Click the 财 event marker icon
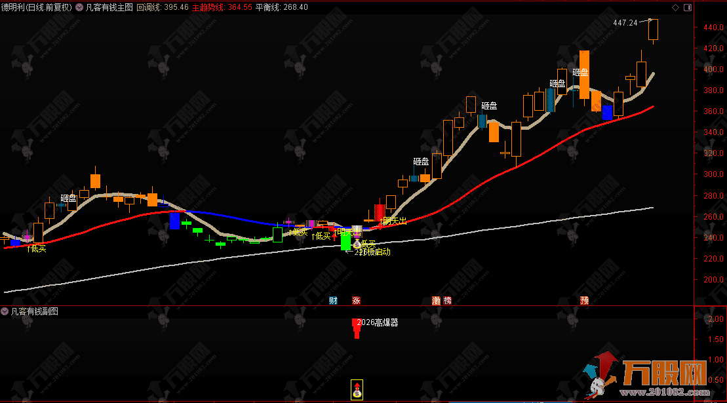The width and height of the screenshot is (727, 403). [333, 301]
